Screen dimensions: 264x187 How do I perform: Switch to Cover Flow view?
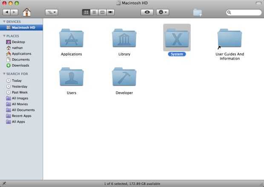[110, 12]
